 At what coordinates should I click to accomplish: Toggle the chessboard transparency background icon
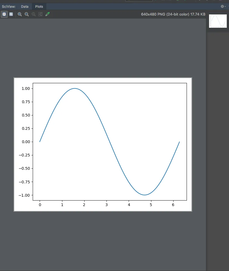pos(4,14)
